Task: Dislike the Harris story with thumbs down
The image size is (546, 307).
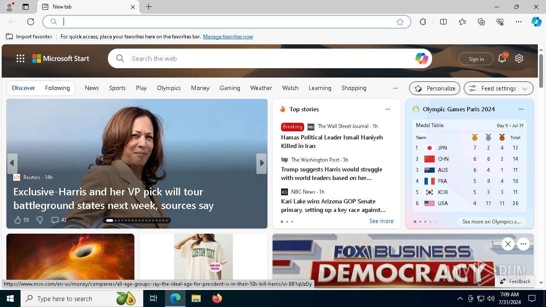Action: pyautogui.click(x=40, y=220)
